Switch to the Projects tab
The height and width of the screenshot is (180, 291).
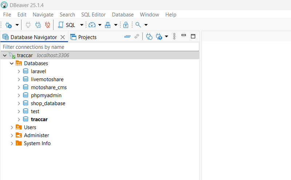tap(83, 37)
